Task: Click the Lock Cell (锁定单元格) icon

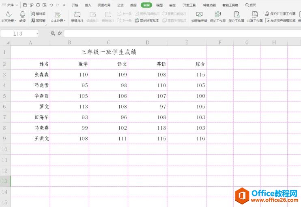Action: tap(199, 14)
